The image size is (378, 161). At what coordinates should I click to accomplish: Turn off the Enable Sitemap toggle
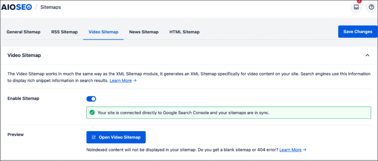point(92,99)
